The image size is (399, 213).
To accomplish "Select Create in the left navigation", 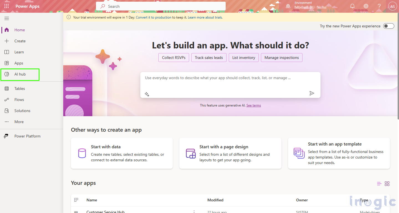I will [x=32, y=41].
